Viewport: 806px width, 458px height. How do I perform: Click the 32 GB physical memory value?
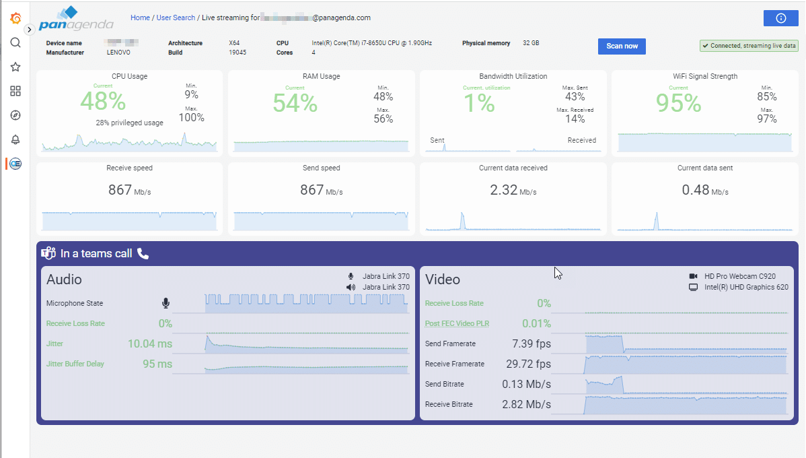pyautogui.click(x=531, y=42)
